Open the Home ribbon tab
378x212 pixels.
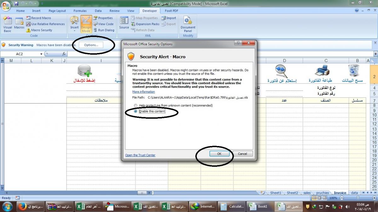tap(20, 11)
